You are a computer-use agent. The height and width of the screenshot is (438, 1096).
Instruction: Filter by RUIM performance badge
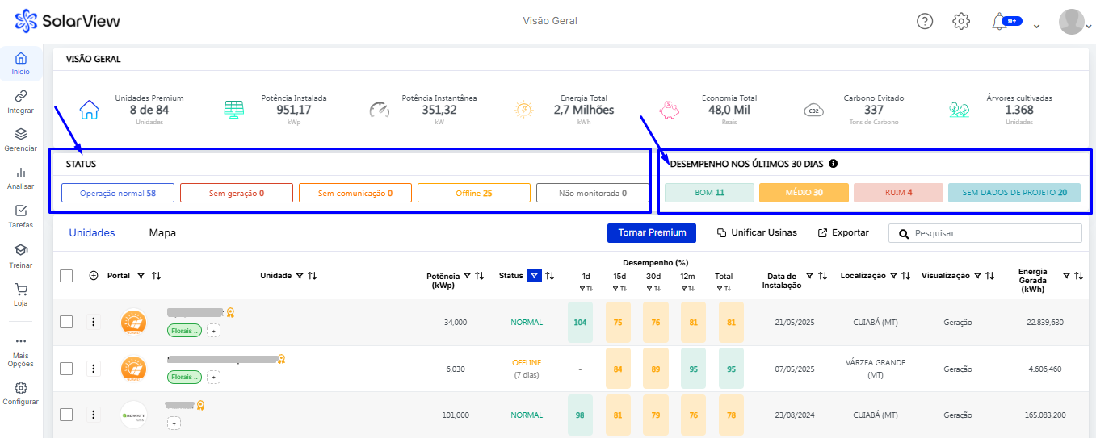click(x=898, y=193)
